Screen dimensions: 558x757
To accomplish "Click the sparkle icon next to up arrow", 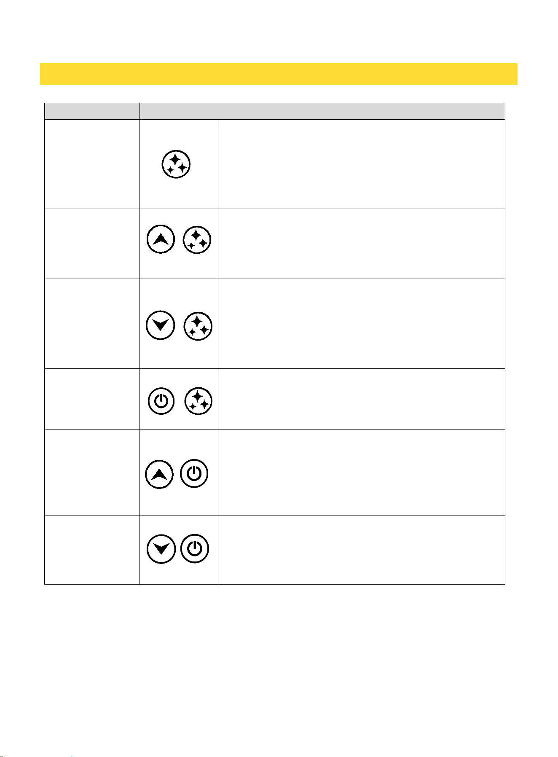I will tap(197, 240).
